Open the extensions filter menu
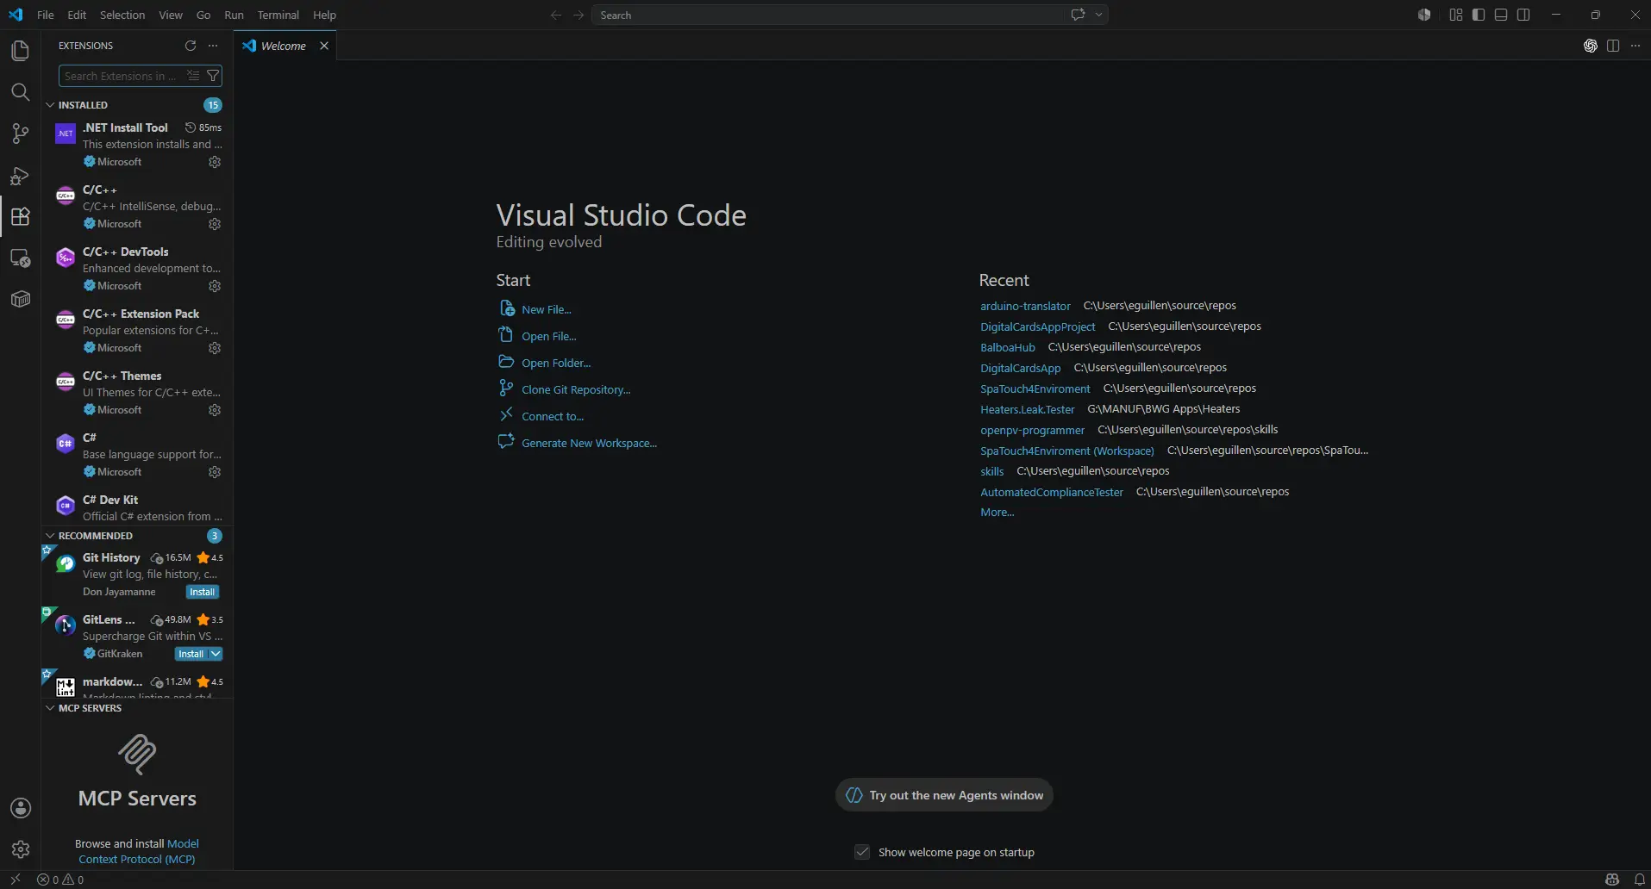Image resolution: width=1651 pixels, height=889 pixels. [213, 76]
